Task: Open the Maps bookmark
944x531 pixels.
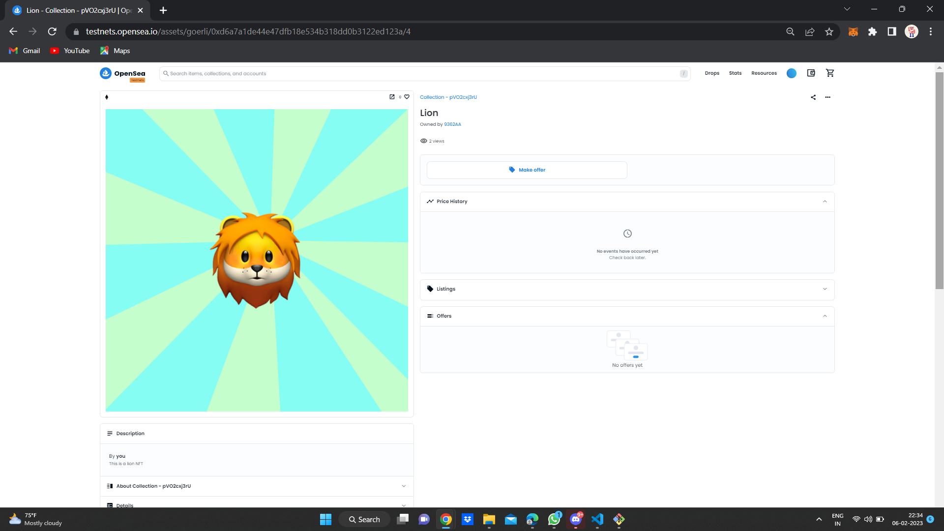Action: [115, 51]
